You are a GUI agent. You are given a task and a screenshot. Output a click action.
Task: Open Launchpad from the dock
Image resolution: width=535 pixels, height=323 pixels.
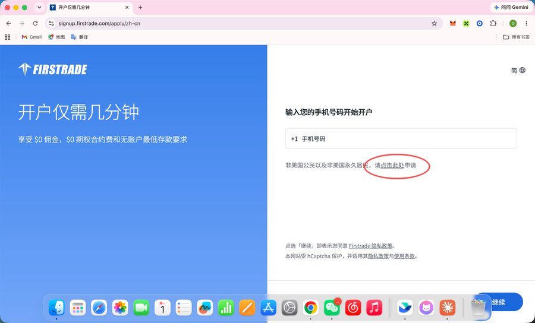(78, 308)
